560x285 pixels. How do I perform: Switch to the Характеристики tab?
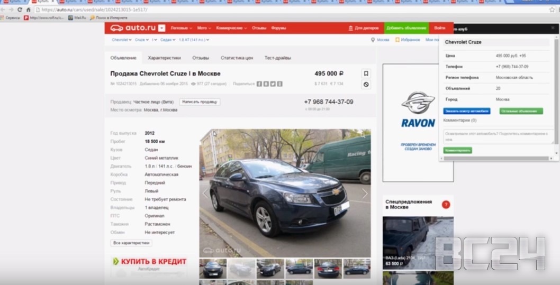[164, 58]
